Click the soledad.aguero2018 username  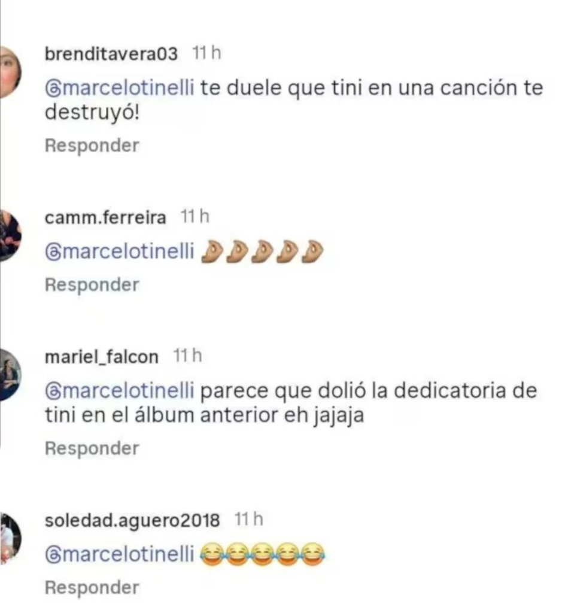pos(132,520)
